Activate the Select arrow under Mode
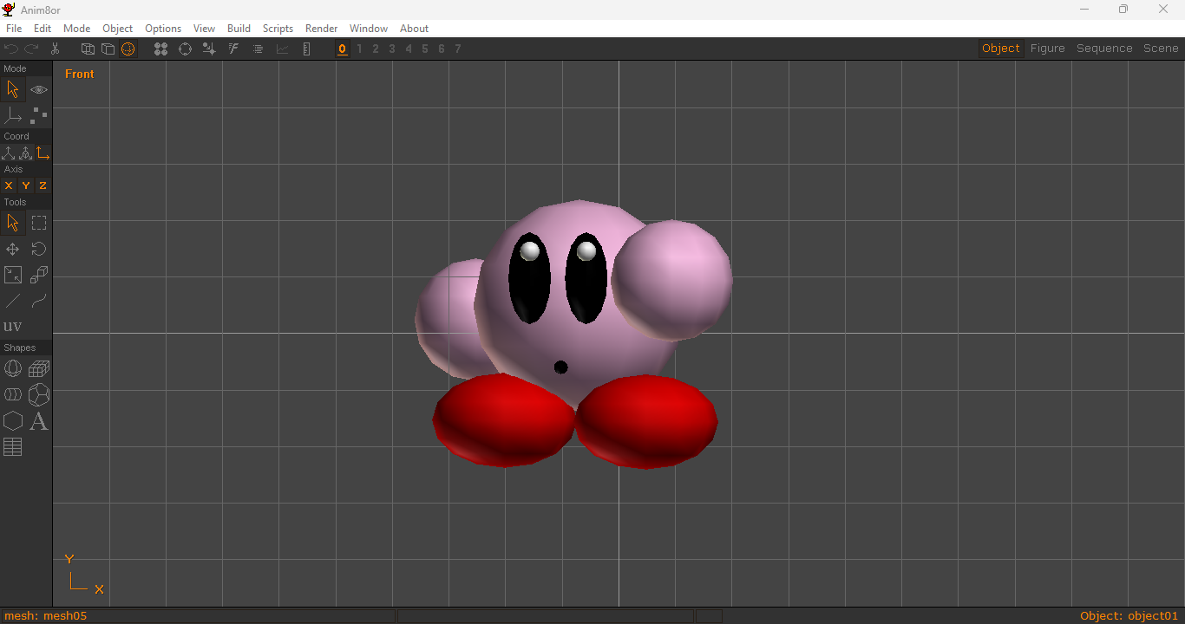The width and height of the screenshot is (1185, 624). [x=13, y=89]
